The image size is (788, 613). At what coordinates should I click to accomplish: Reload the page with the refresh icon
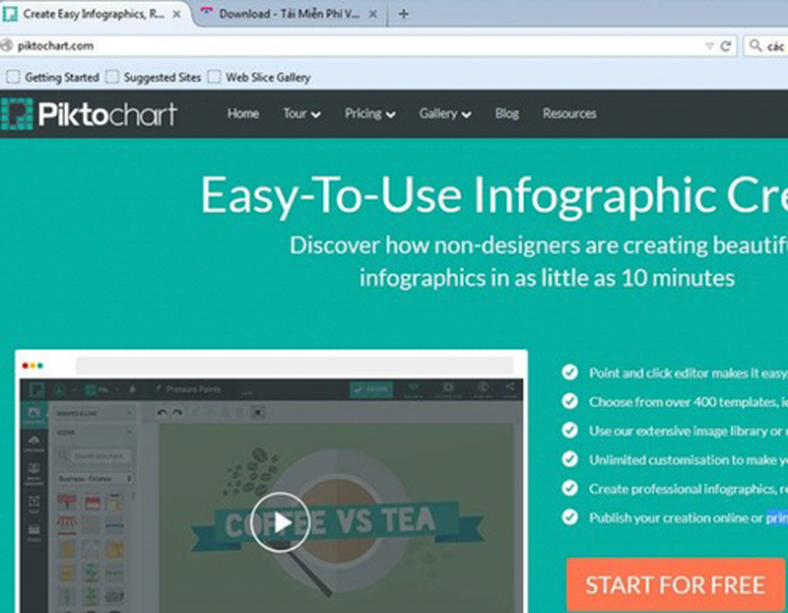[725, 46]
